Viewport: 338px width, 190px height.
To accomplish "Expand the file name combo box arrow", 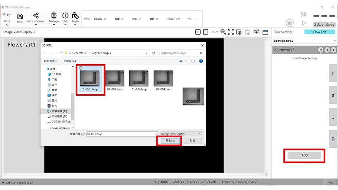I will pyautogui.click(x=156, y=134).
